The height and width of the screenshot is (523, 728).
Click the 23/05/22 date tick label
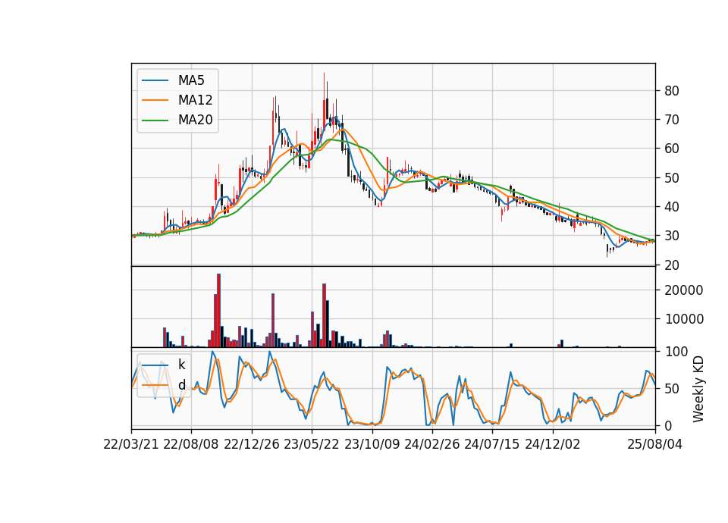click(312, 444)
